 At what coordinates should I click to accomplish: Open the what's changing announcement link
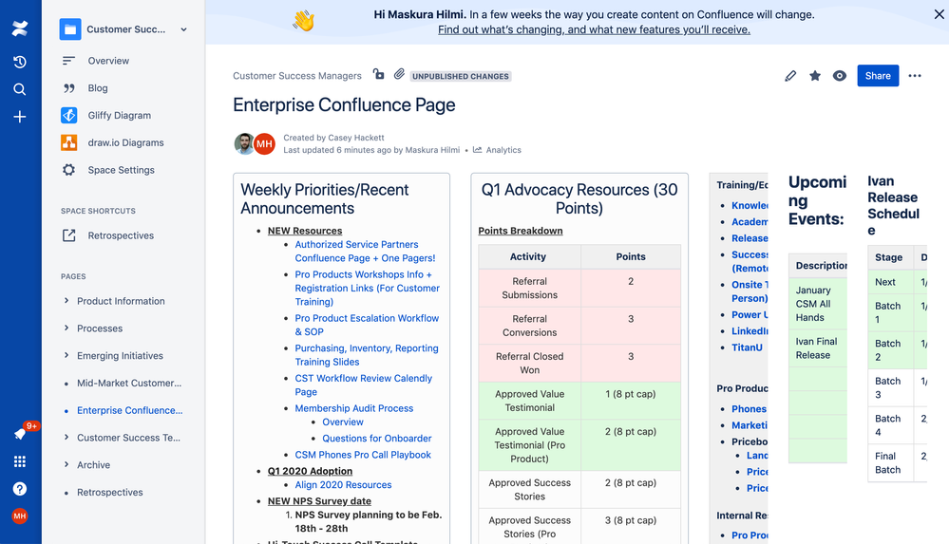[594, 29]
